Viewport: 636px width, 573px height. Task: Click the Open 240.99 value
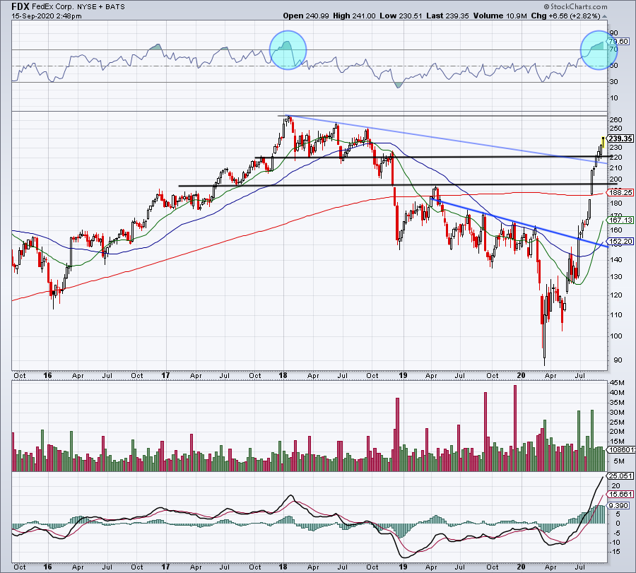pos(306,16)
